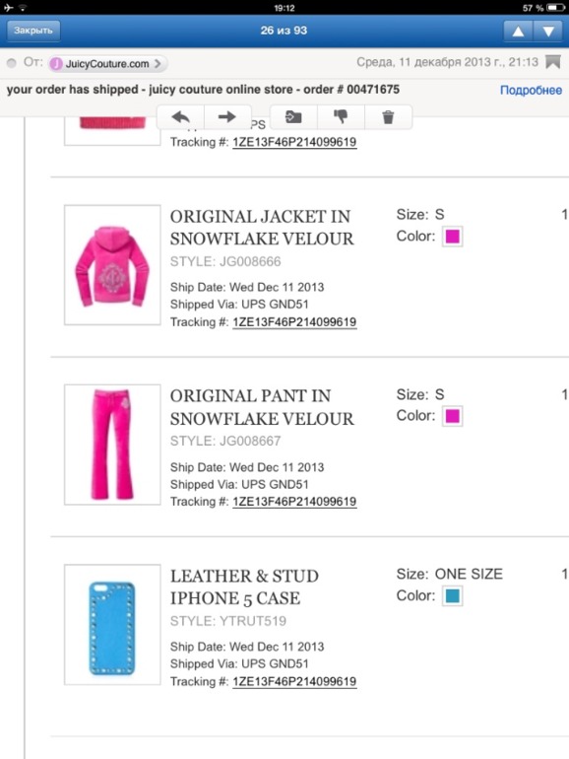Tap message counter '26 из 93'
The width and height of the screenshot is (569, 759).
coord(284,31)
